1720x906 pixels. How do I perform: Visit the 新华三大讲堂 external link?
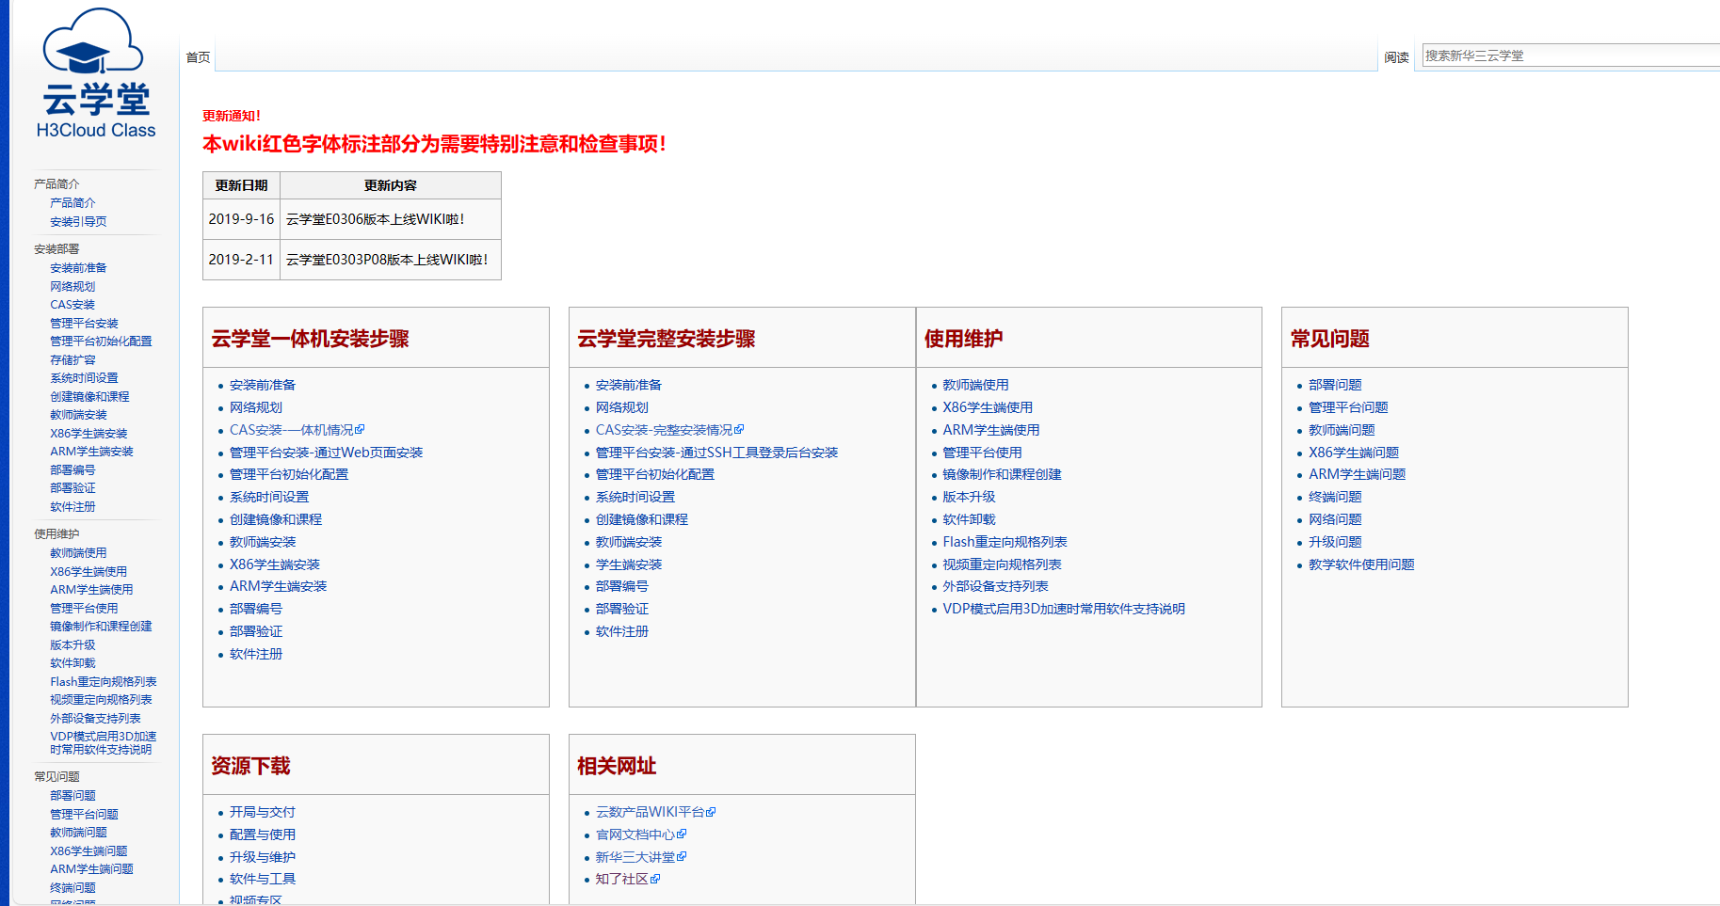coord(641,857)
